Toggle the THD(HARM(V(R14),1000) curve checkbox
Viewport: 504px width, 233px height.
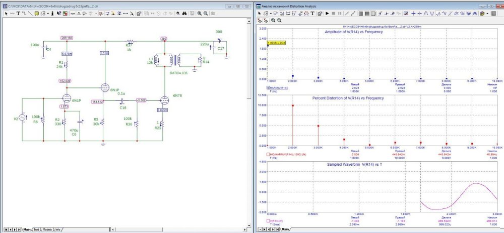[268, 154]
